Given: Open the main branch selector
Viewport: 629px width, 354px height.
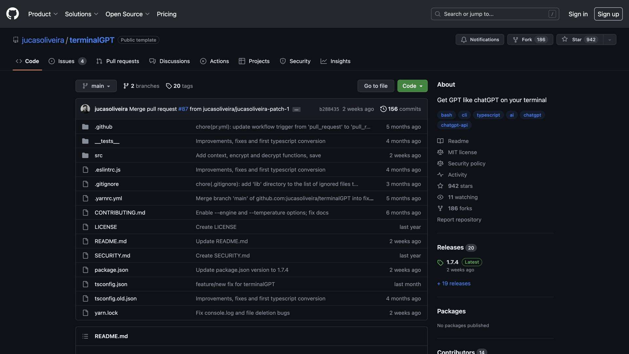Looking at the screenshot, I should coord(96,86).
